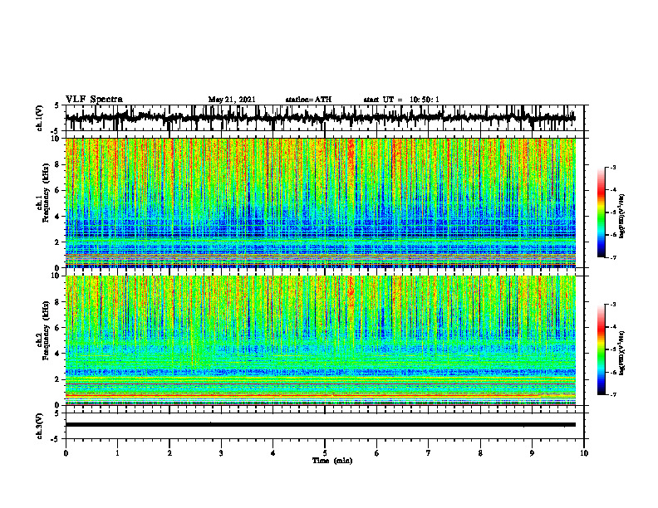
Task: Click the ch.1 PSD color scale bar
Action: [601, 212]
